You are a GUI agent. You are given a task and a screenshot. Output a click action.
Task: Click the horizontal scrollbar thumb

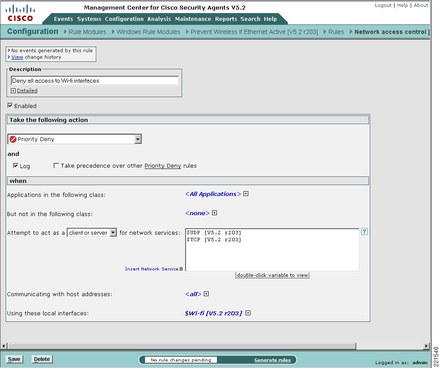pos(182,346)
